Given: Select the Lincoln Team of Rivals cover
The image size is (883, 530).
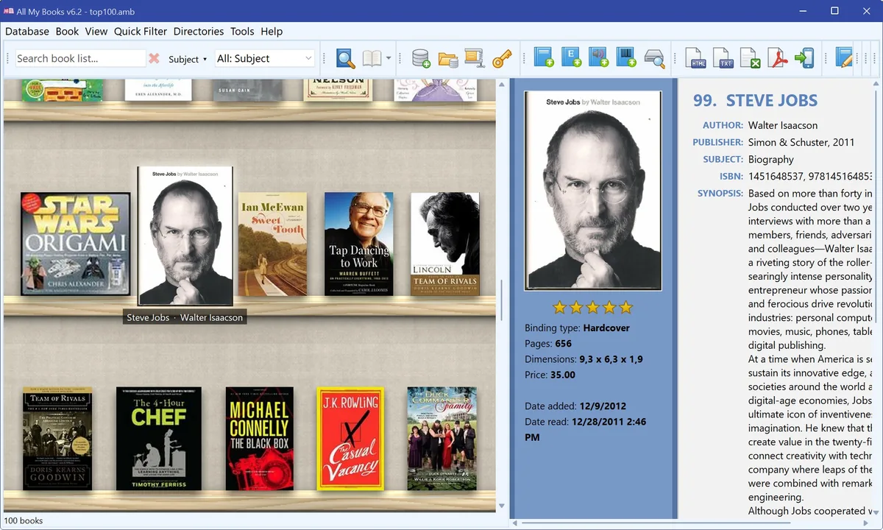Looking at the screenshot, I should (x=445, y=244).
